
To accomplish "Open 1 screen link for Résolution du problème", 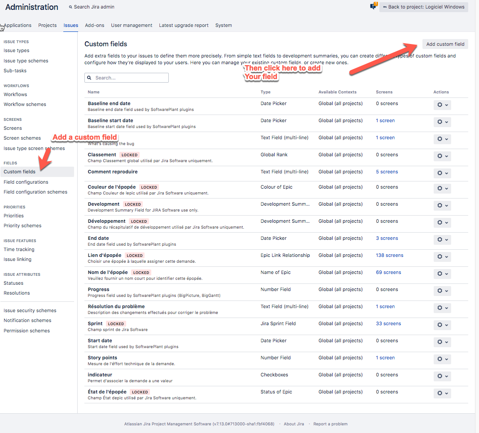I will (385, 306).
